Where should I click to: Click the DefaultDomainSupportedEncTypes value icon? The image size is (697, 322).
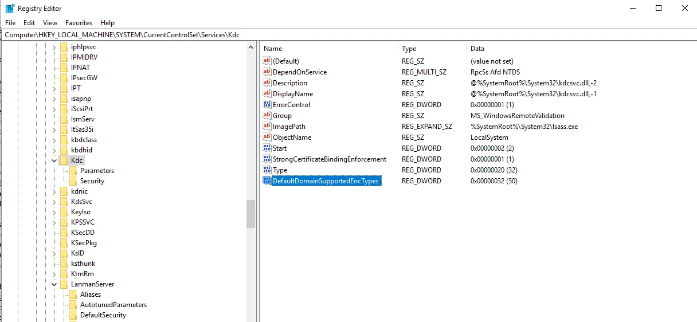click(267, 180)
